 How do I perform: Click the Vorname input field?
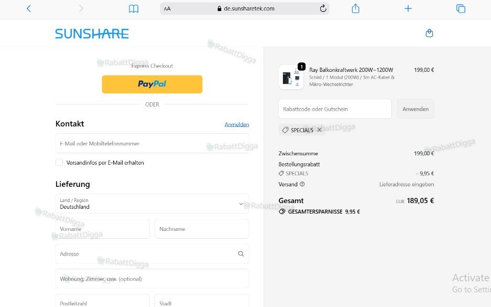click(x=102, y=229)
